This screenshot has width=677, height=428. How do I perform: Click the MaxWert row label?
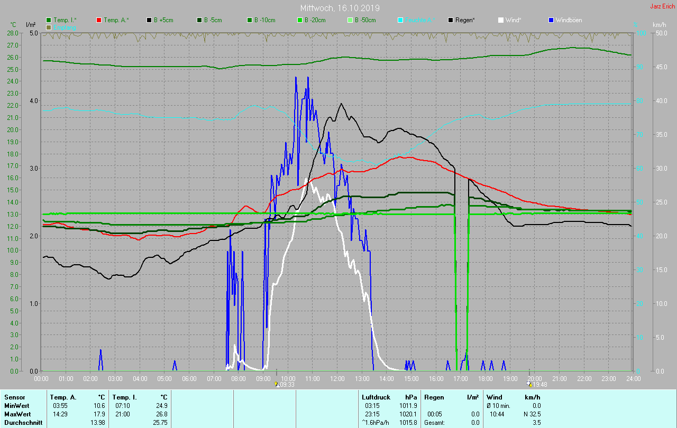(x=16, y=414)
